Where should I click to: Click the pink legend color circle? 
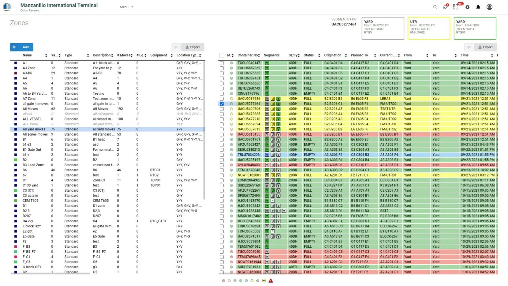[224, 281]
